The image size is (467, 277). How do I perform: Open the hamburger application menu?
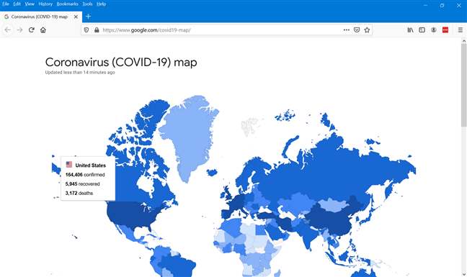pyautogui.click(x=460, y=30)
